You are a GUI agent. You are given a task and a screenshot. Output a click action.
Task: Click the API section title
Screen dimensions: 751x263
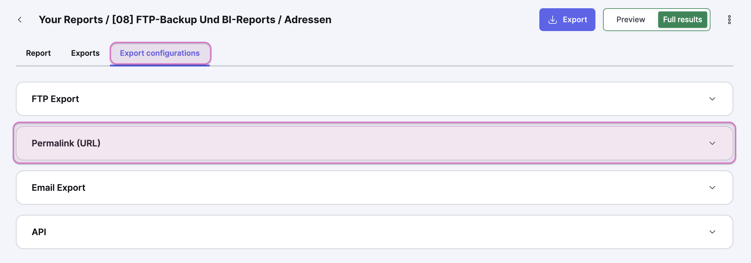39,232
